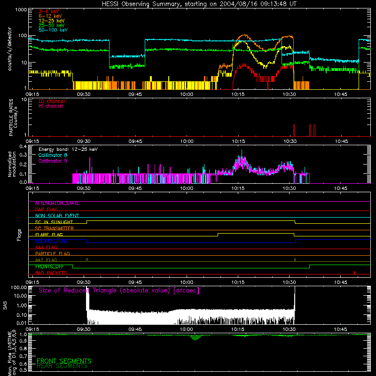Viewport: 376px width, 376px height.
Task: Select the "3-6 keV" legend label
Action: [x=49, y=11]
